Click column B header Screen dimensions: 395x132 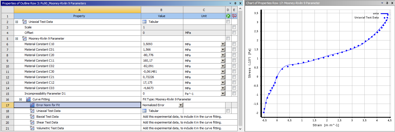tap(162, 10)
